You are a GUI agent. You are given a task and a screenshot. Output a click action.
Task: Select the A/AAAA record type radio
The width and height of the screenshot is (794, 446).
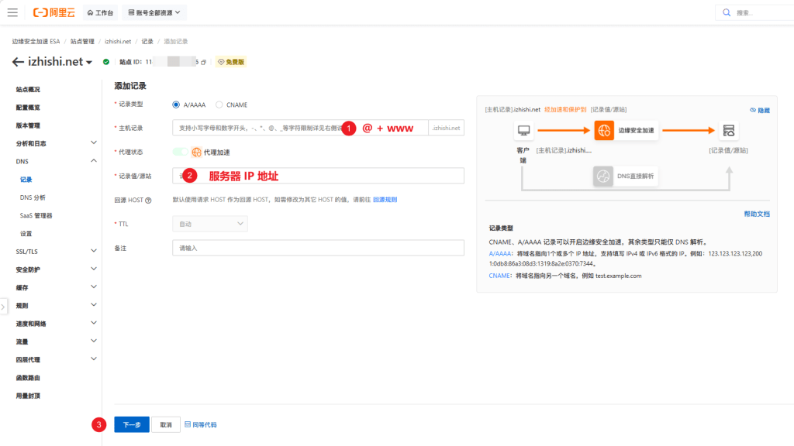tap(176, 105)
